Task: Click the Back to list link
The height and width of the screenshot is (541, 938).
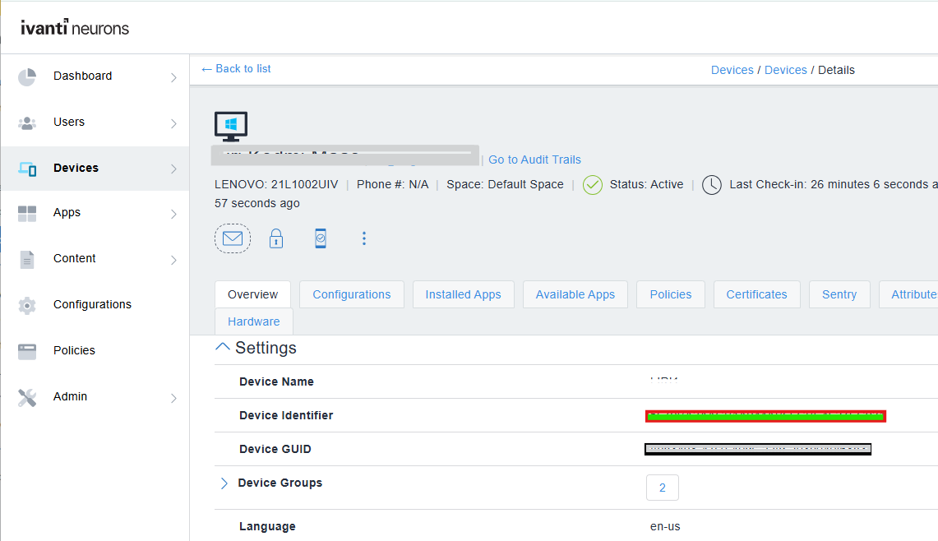Action: [x=236, y=69]
